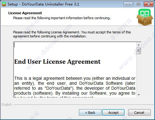Click the title text 'Setup - DoYourData Uninstaller Free 3.1'

click(x=43, y=4)
